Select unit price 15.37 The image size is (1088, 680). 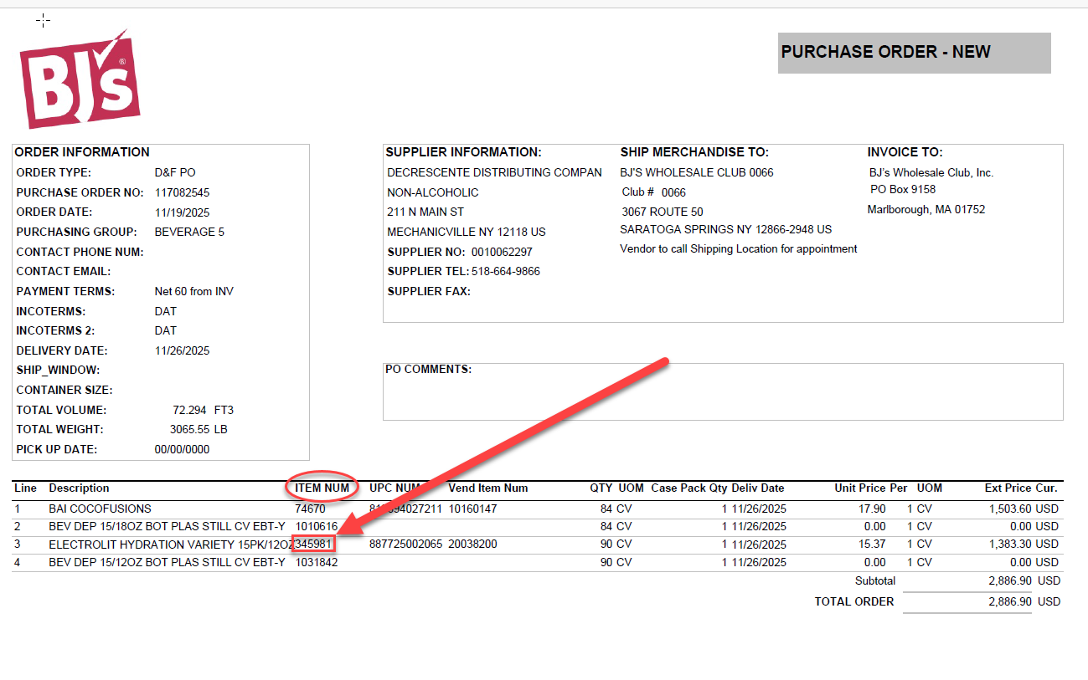(872, 545)
